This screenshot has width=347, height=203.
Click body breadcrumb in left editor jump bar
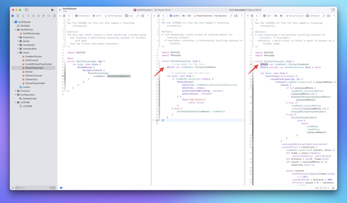pyautogui.click(x=129, y=15)
